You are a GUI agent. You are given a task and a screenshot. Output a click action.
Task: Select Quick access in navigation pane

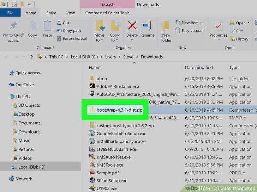pos(28,73)
